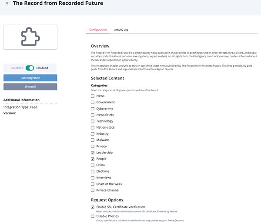Check the News category checkbox
Screen dimensions: 261x222
tap(93, 96)
